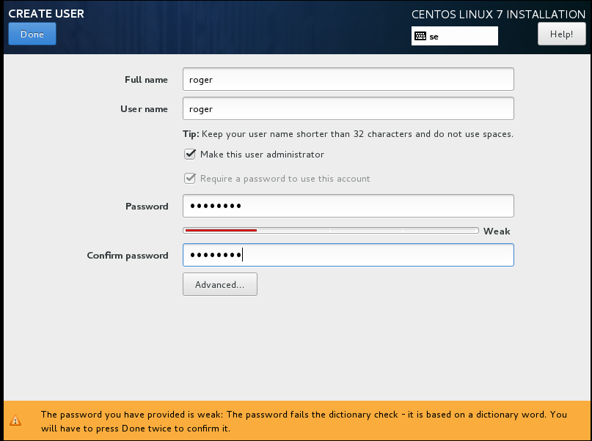The width and height of the screenshot is (592, 441).
Task: Click the Password label
Action: (x=147, y=206)
